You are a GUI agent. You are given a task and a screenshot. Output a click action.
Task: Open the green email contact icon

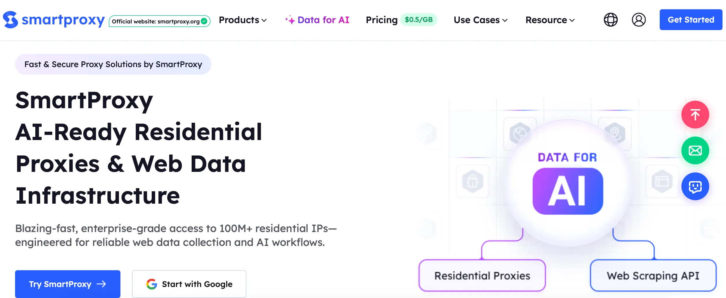coord(695,150)
